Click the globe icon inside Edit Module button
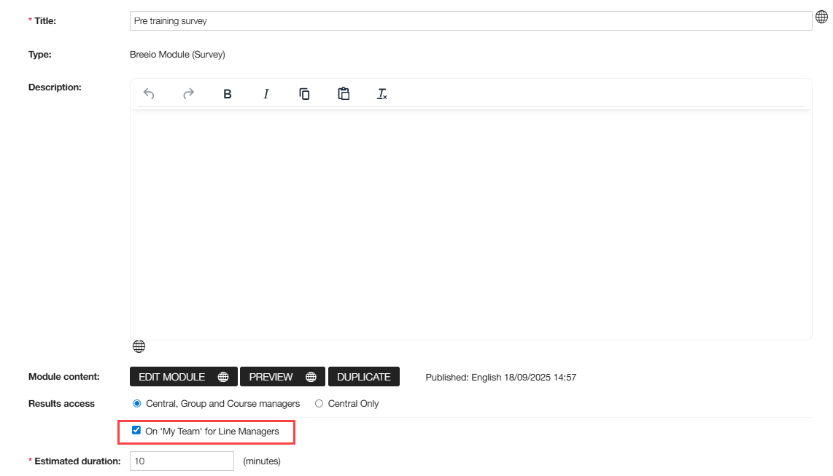This screenshot has height=476, width=833. 223,377
